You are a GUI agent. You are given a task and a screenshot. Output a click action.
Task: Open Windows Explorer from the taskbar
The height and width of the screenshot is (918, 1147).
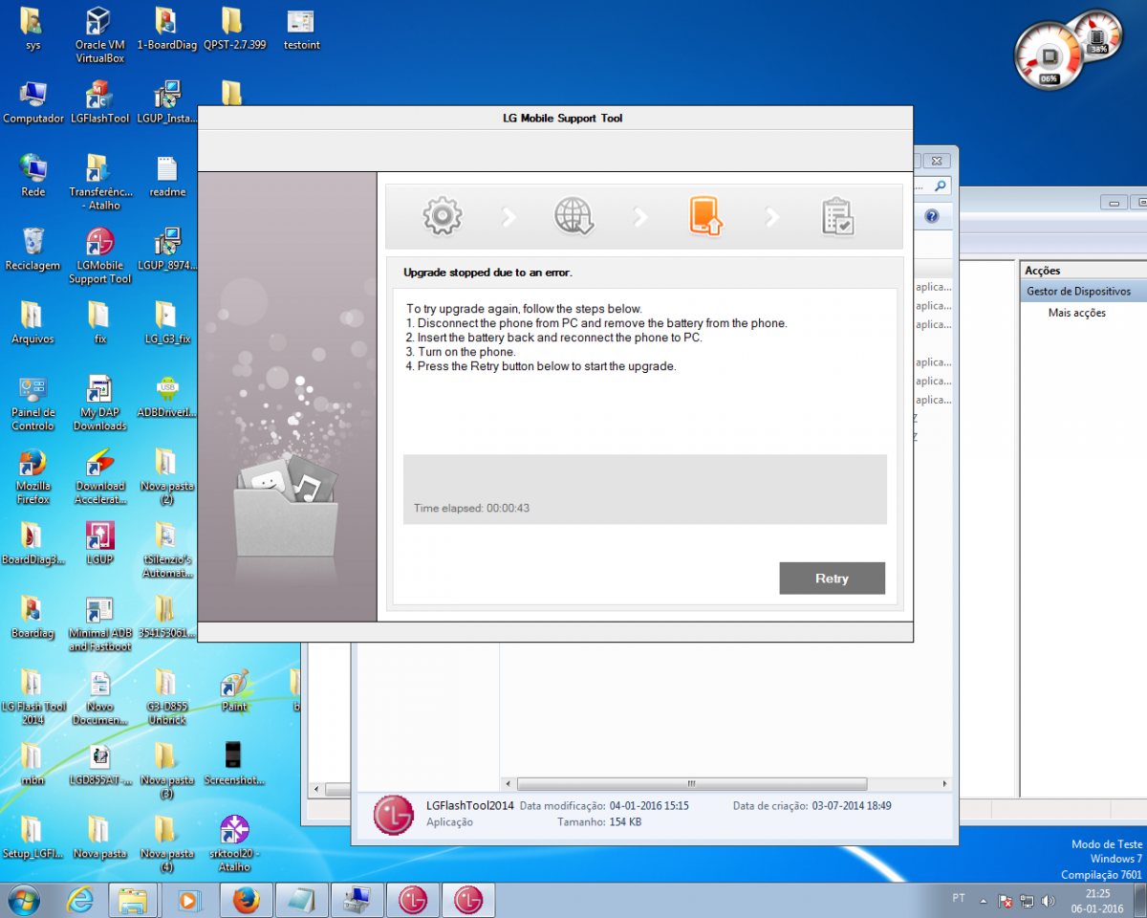coord(133,900)
